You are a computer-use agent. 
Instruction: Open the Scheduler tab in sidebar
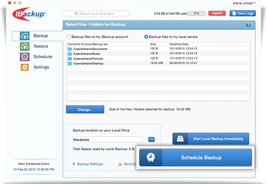point(36,57)
